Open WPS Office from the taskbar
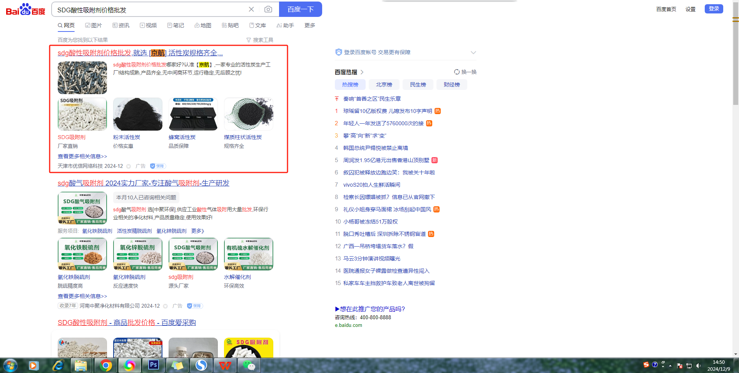Screen dimensions: 739x373 pyautogui.click(x=225, y=365)
